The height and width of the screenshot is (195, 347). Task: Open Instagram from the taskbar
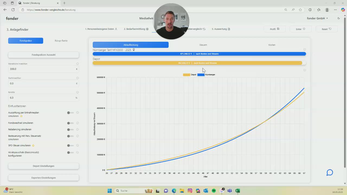click(190, 191)
